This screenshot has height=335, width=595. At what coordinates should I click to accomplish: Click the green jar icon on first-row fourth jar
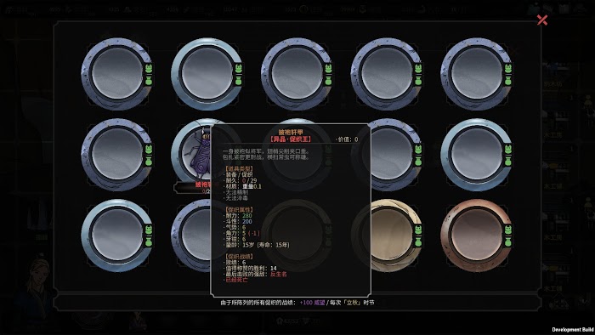click(418, 80)
